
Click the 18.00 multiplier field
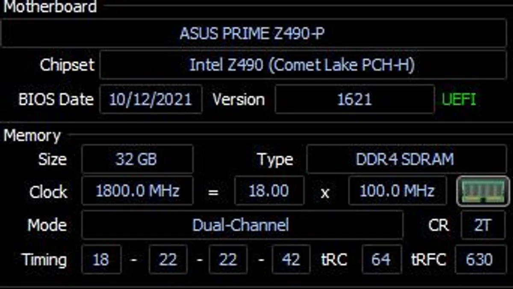coord(269,191)
